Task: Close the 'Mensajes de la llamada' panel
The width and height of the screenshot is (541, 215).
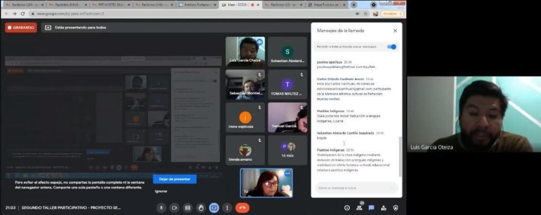Action: click(395, 31)
